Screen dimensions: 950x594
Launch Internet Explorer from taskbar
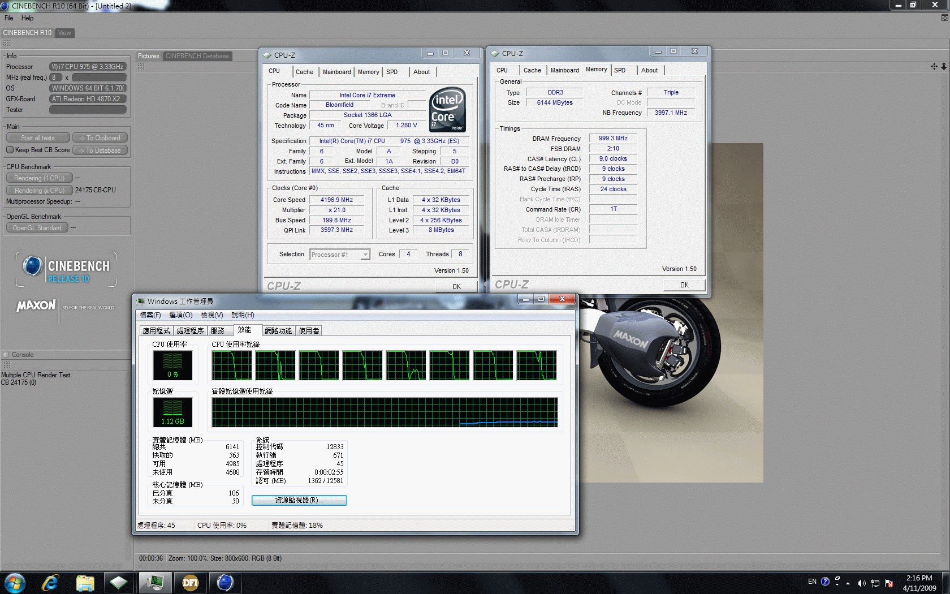click(50, 582)
